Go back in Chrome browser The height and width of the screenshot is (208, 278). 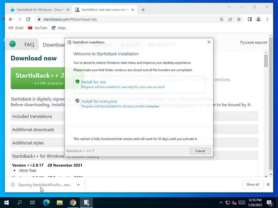click(x=11, y=19)
